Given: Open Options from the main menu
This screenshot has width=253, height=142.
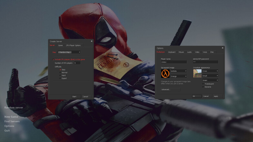Looking at the screenshot, I should click(x=9, y=126).
